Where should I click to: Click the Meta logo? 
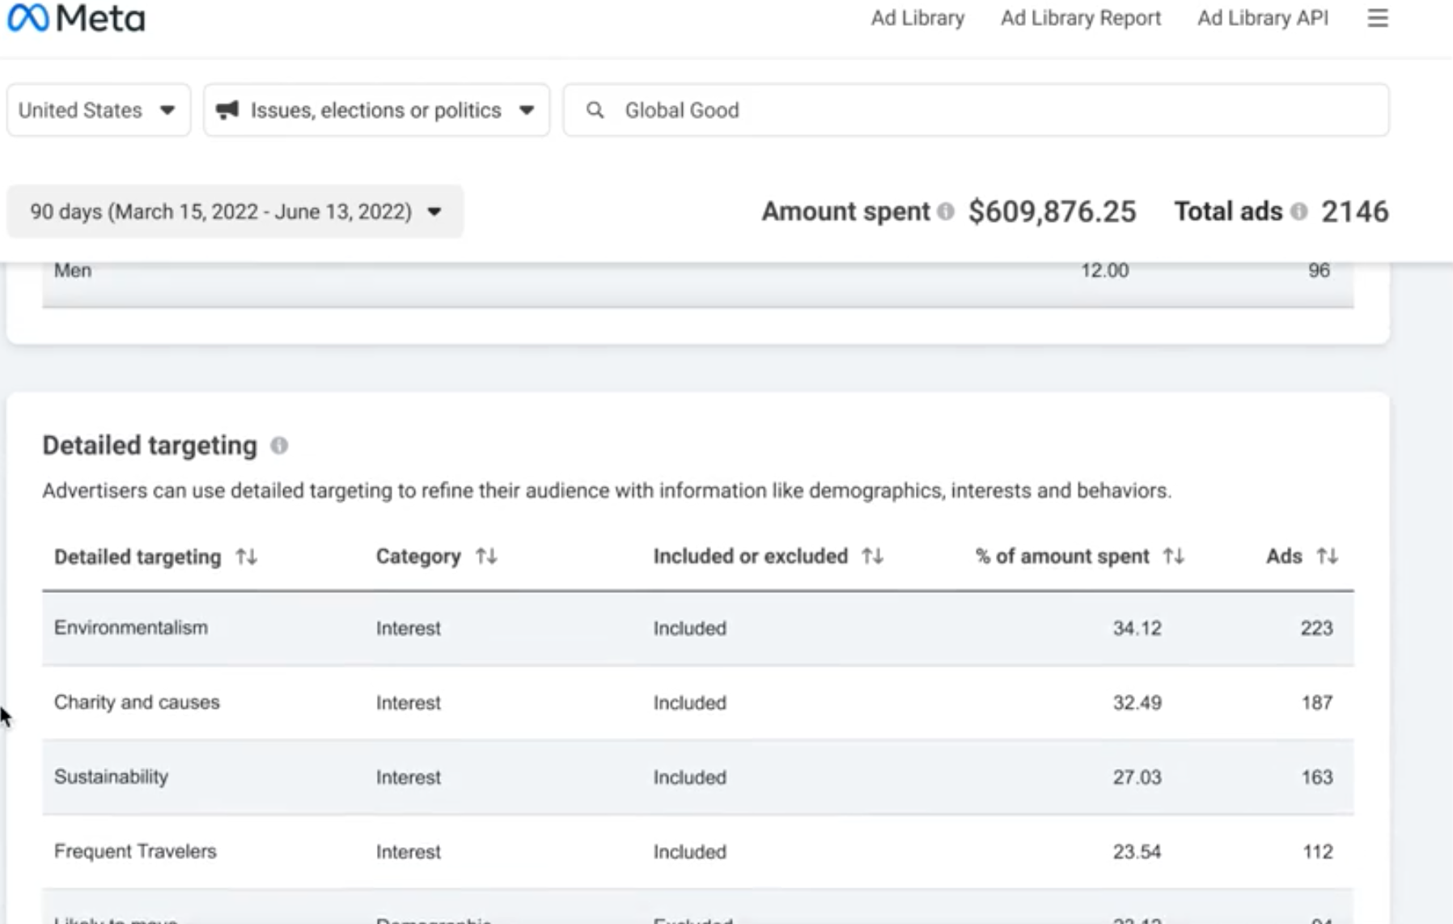tap(76, 19)
